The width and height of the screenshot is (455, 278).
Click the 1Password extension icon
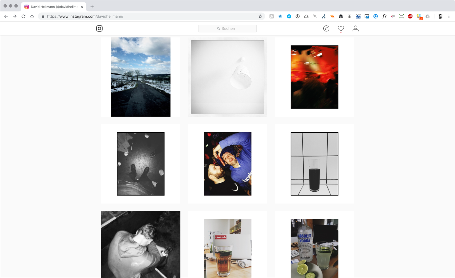(x=298, y=16)
